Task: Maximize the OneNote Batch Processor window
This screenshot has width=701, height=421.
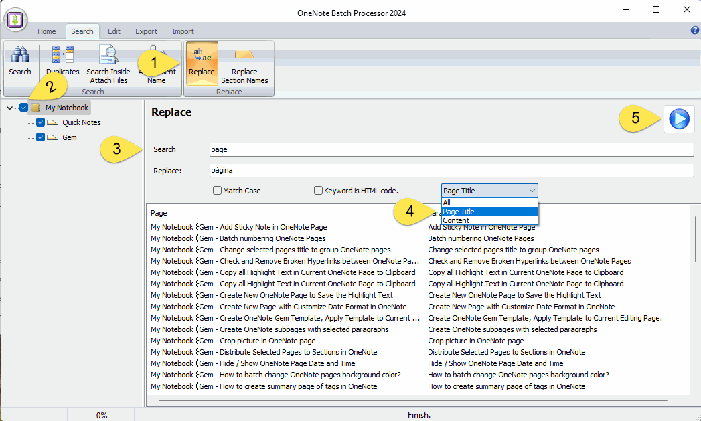Action: pos(656,10)
